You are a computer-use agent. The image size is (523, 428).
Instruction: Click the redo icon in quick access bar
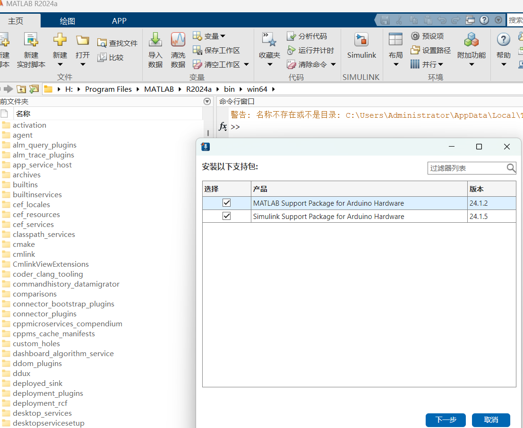click(455, 20)
